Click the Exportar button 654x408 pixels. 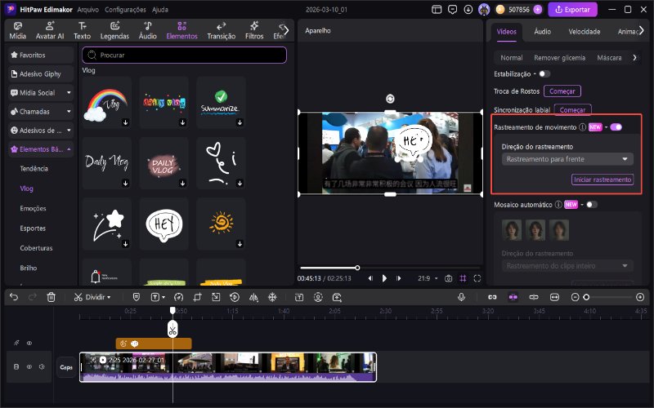coord(572,10)
